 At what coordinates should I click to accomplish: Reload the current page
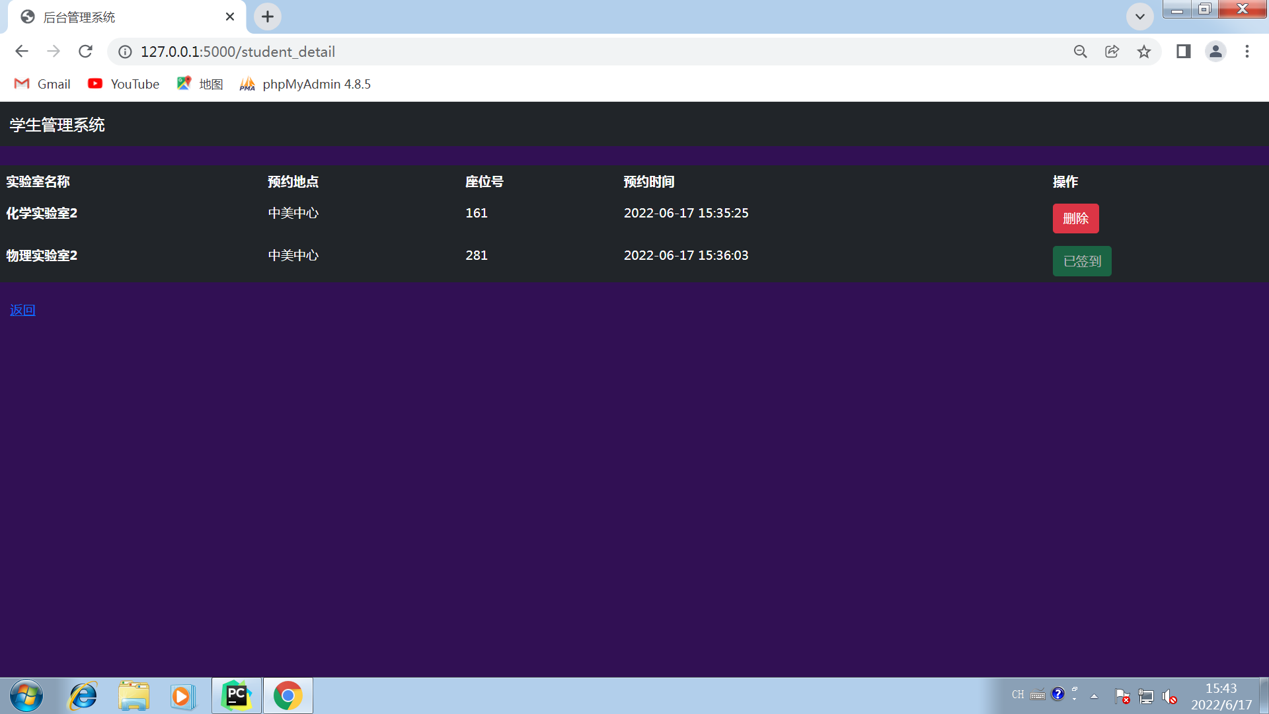[x=85, y=51]
